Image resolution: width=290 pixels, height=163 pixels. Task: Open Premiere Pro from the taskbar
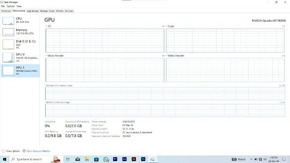click(115, 159)
